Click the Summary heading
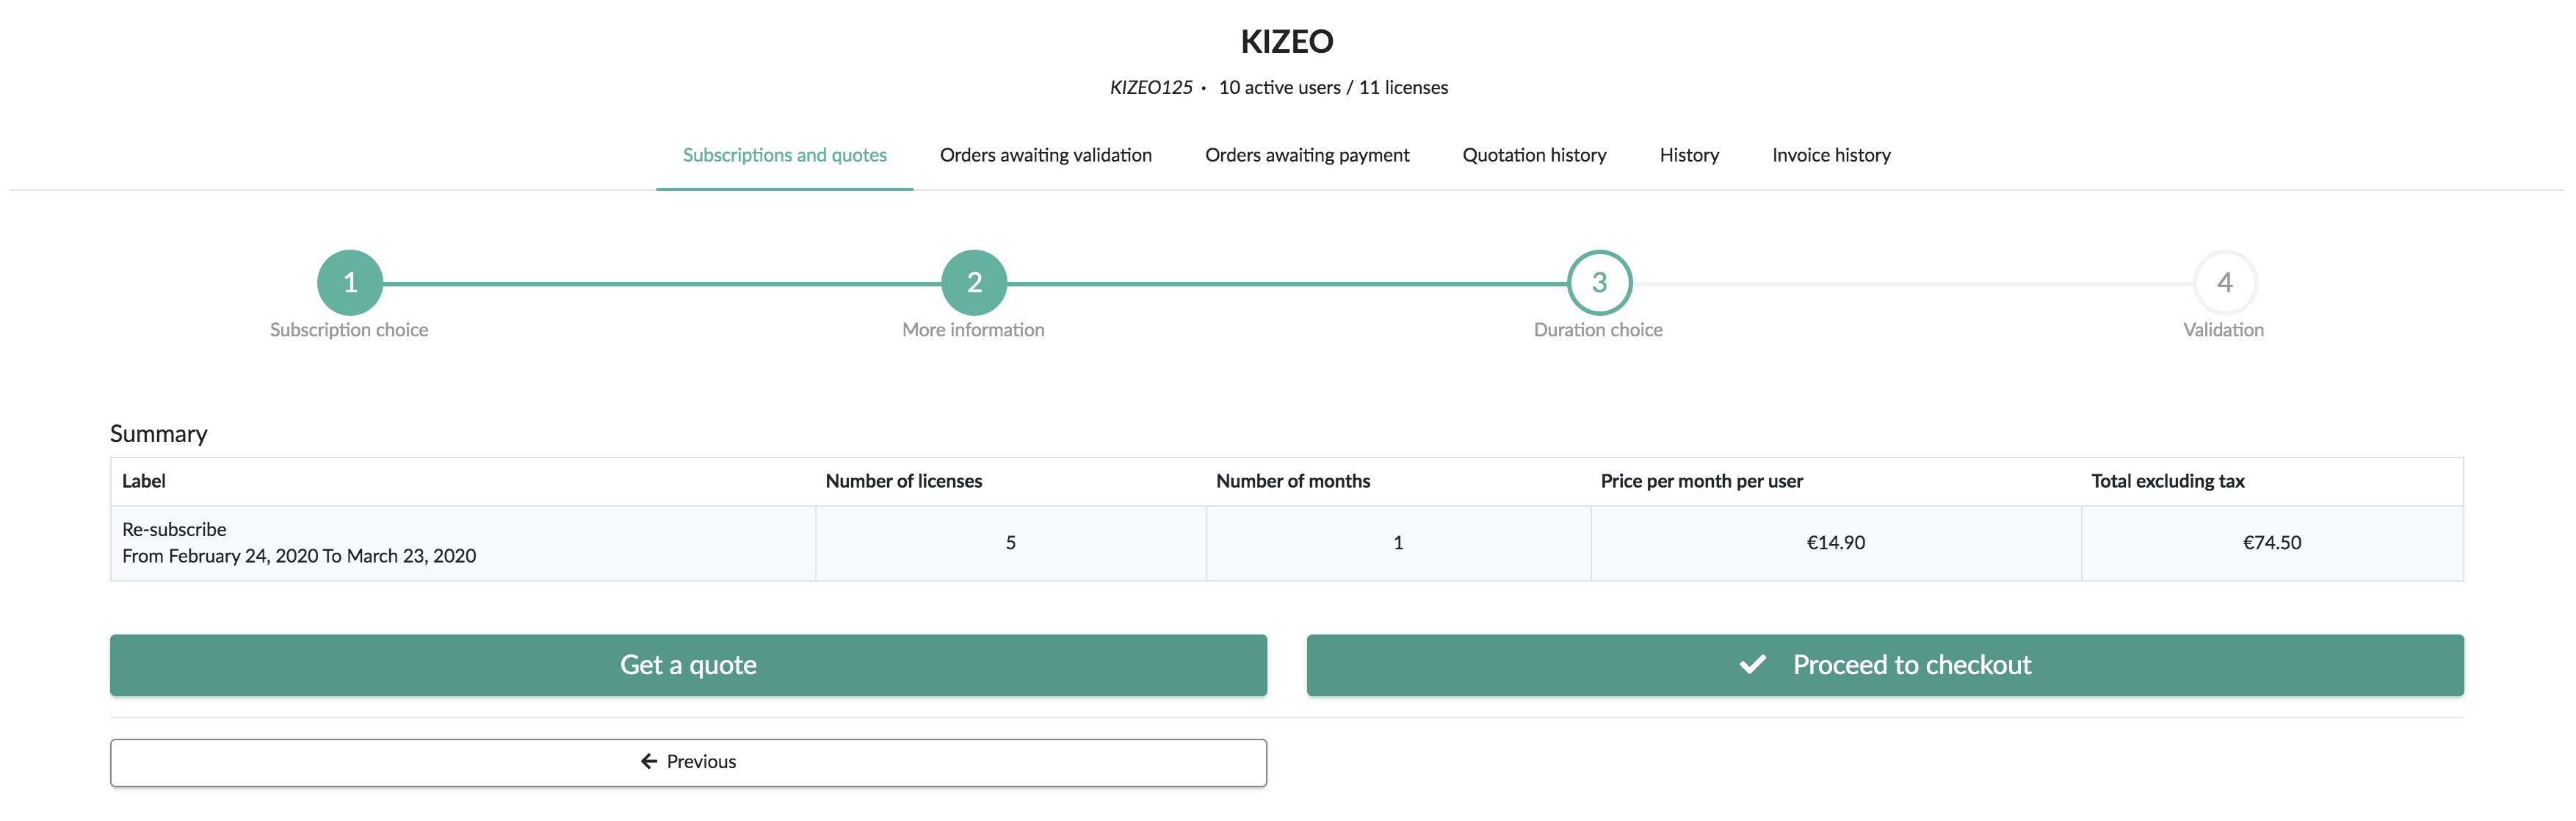2576x821 pixels. point(159,434)
